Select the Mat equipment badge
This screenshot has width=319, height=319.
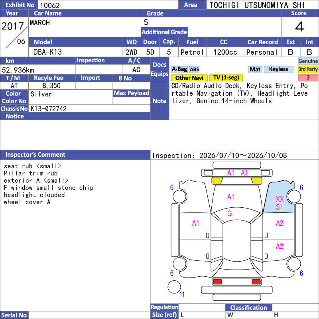point(255,69)
